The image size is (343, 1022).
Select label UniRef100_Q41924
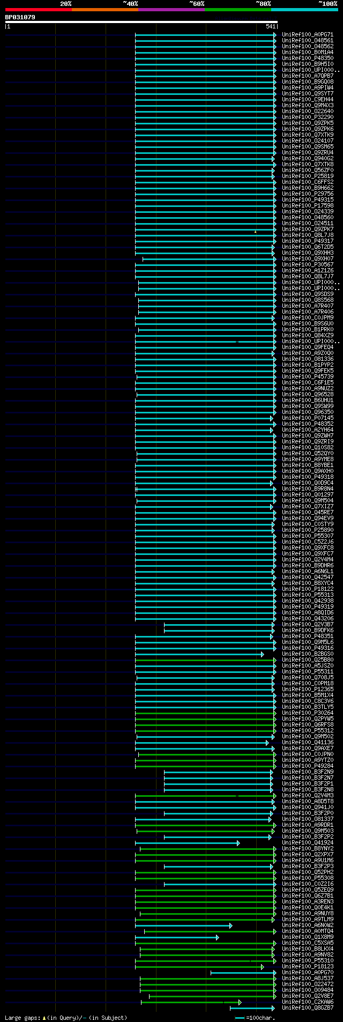click(308, 843)
